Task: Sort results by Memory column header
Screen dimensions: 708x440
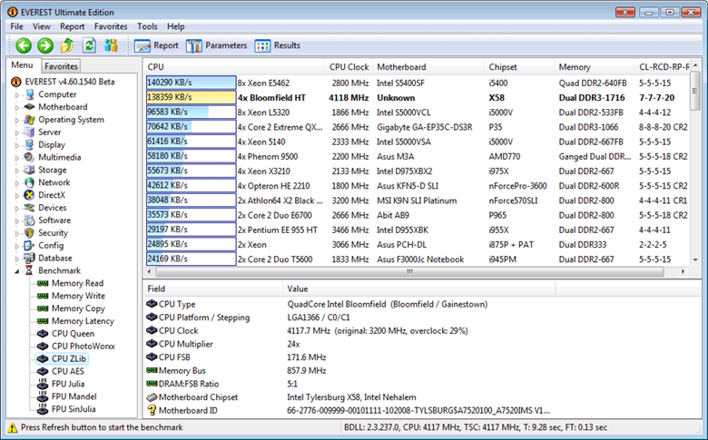Action: pos(594,67)
